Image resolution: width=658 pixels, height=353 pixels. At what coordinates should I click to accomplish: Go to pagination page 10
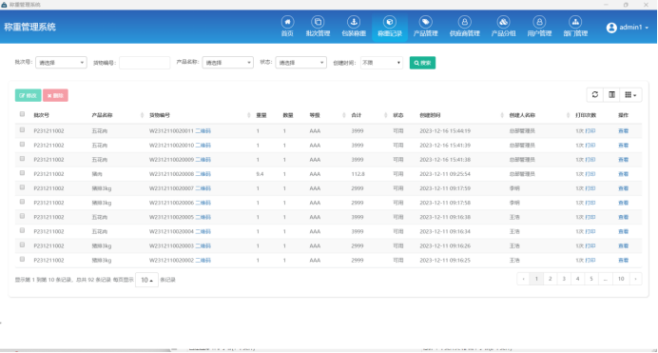click(621, 279)
